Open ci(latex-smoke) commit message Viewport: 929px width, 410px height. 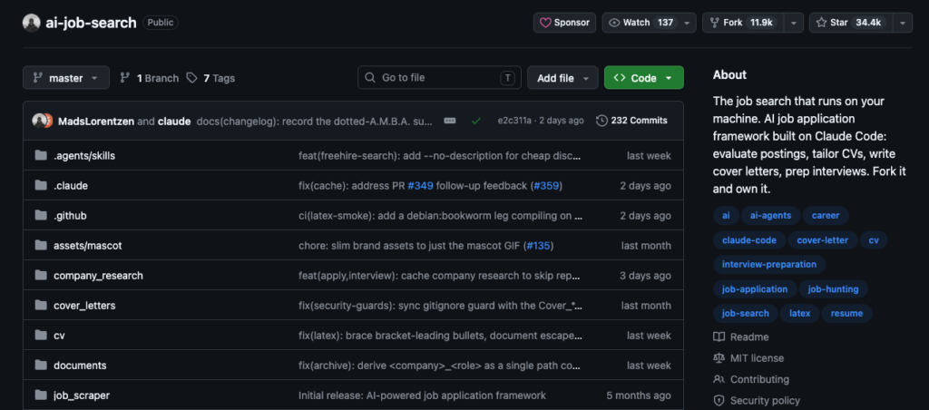[440, 216]
